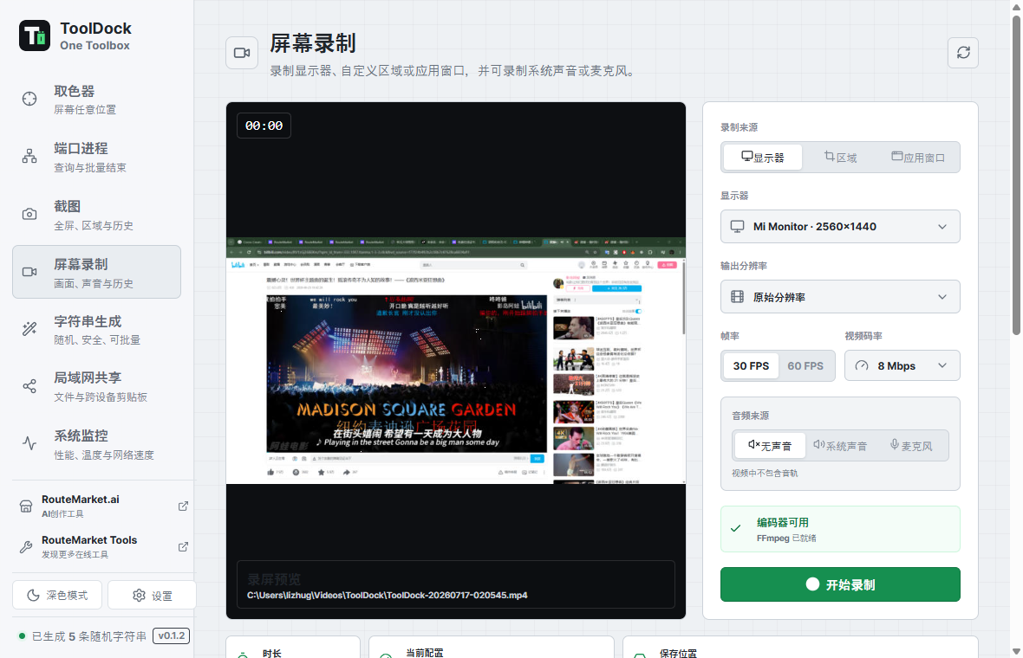Screen dimensions: 1023x658
Task: Select 无声音 audio source
Action: point(770,446)
